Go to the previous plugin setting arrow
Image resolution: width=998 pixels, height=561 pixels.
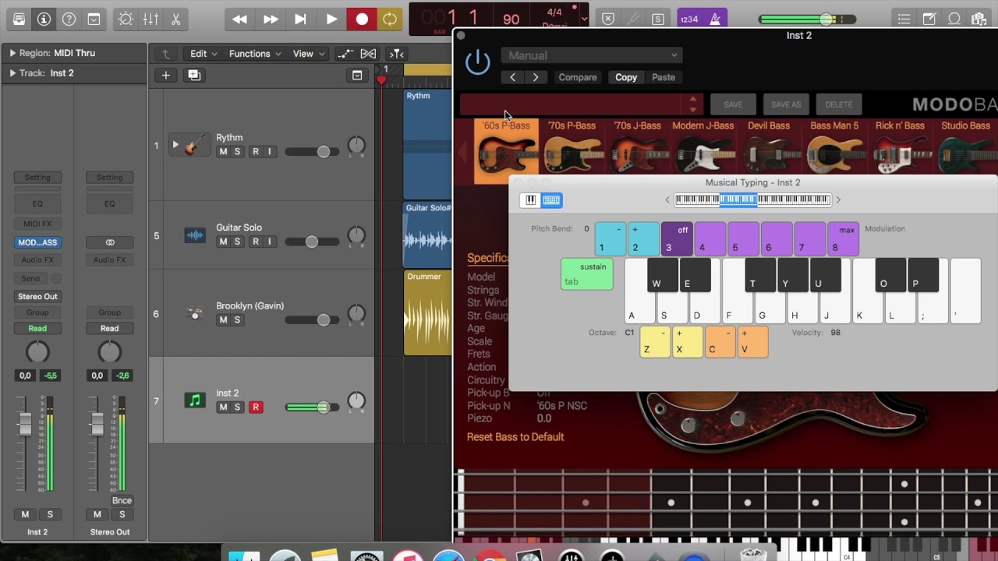[x=512, y=77]
